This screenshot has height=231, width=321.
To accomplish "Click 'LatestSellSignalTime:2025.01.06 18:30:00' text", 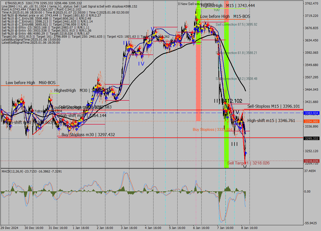I will [x=31, y=43].
